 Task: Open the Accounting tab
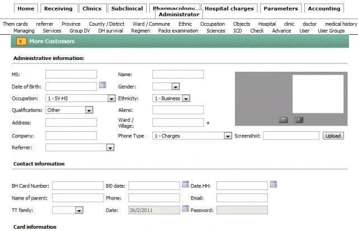point(324,8)
